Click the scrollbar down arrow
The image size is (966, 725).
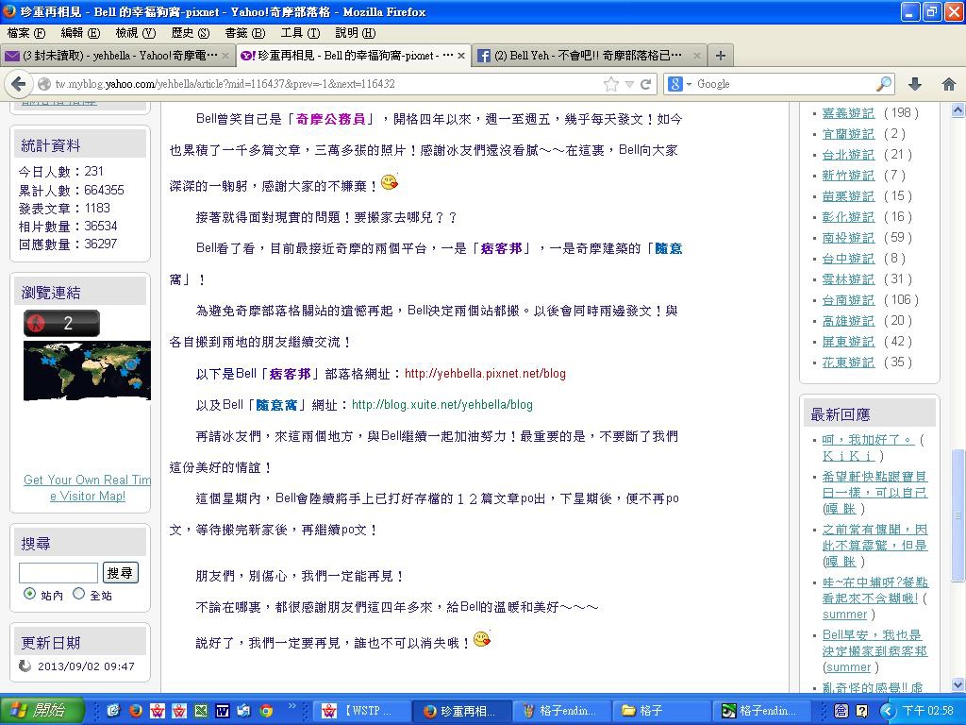point(958,684)
